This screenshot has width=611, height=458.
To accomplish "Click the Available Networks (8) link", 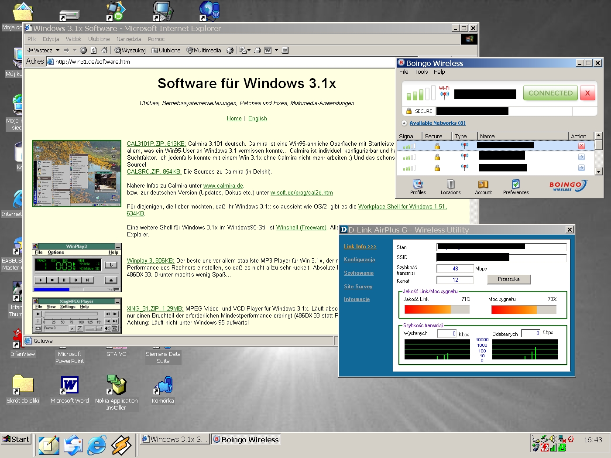I will click(437, 123).
